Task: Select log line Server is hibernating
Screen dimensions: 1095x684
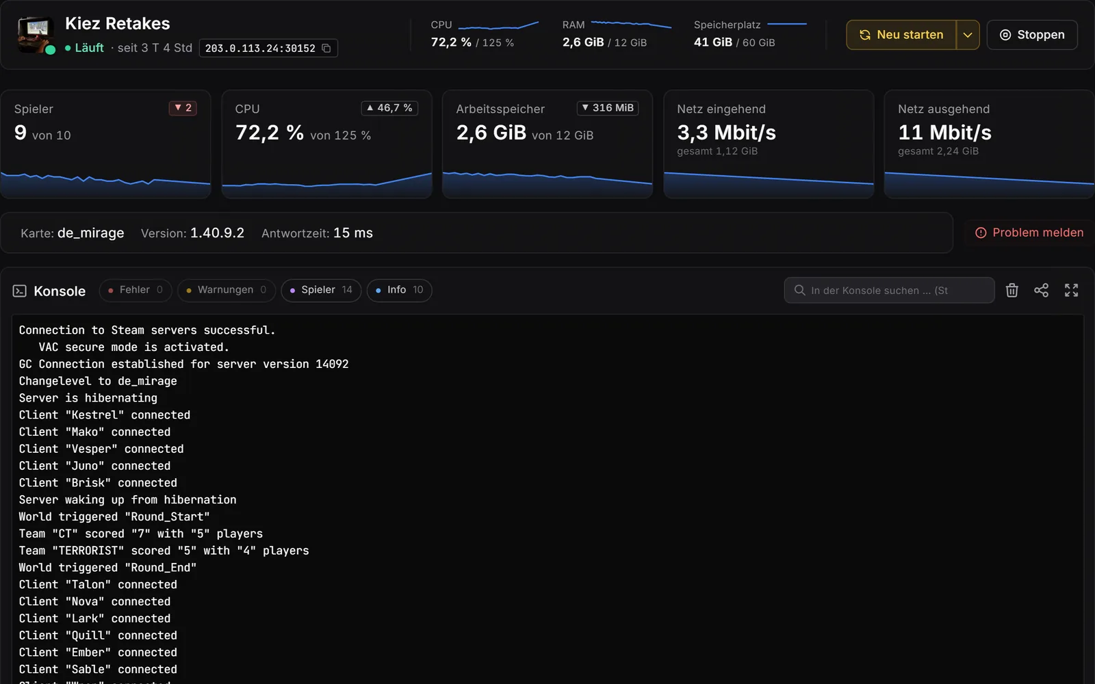Action: [x=88, y=398]
